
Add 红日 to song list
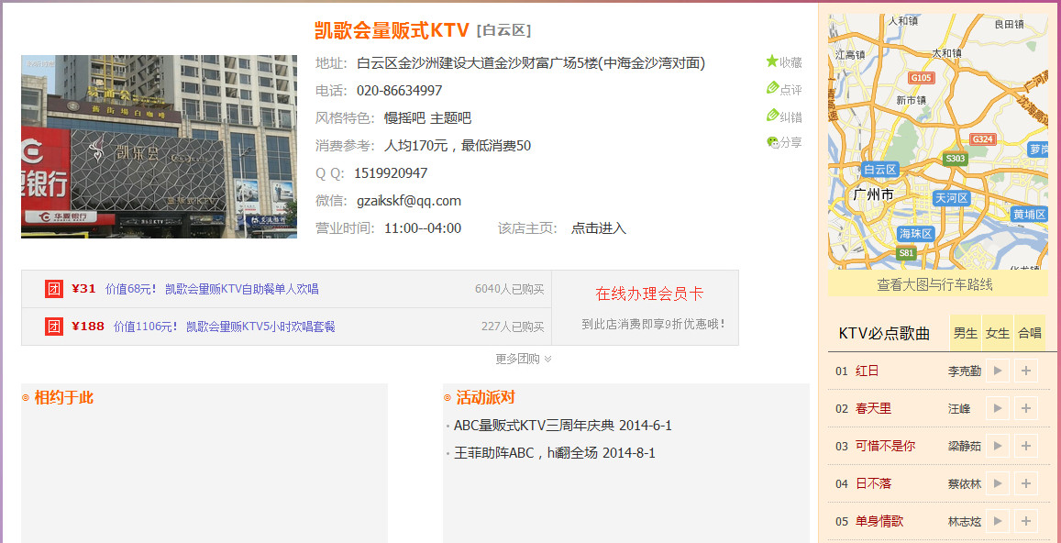click(1026, 371)
